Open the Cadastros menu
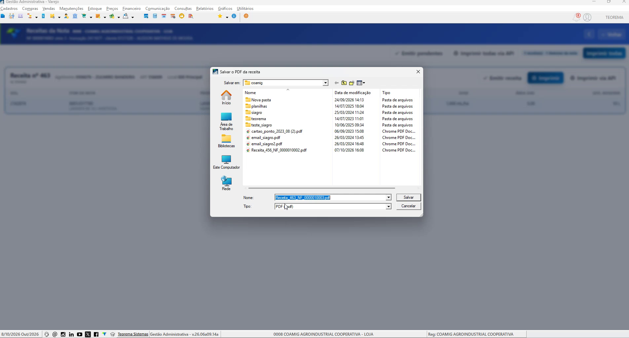Viewport: 629px width, 338px height. click(9, 9)
